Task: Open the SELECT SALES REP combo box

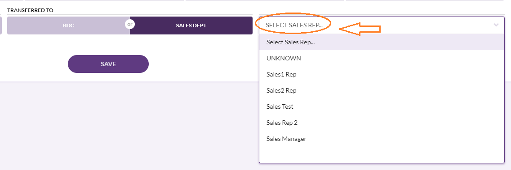Action: [x=382, y=25]
